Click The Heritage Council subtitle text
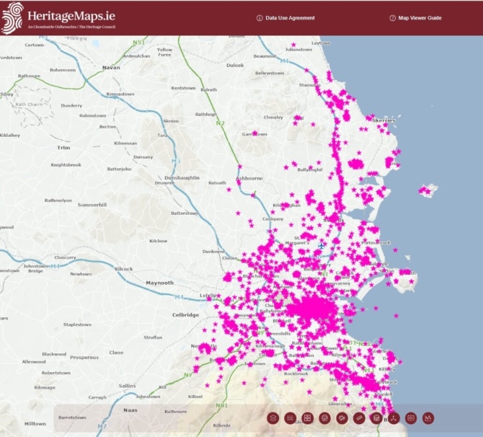The height and width of the screenshot is (437, 483). point(97,27)
